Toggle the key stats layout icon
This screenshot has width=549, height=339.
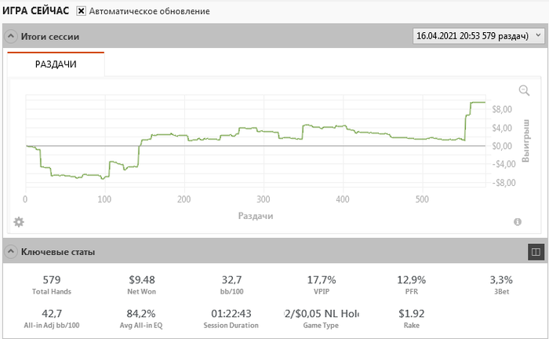point(536,252)
